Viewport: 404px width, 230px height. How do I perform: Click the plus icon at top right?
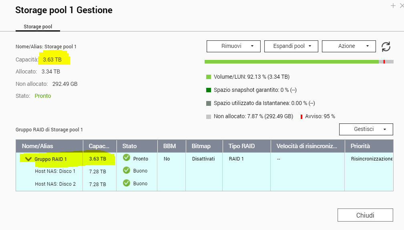(x=393, y=6)
